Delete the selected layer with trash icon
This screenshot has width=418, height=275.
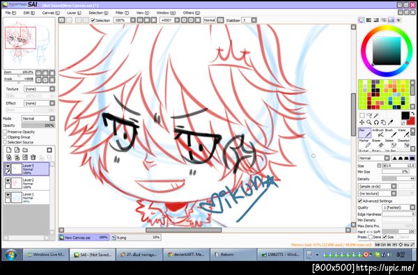click(33, 157)
